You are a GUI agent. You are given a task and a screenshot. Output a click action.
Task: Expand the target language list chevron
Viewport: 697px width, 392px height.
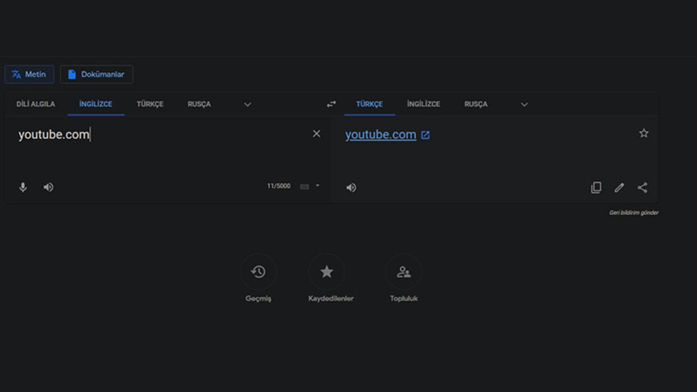(x=524, y=105)
